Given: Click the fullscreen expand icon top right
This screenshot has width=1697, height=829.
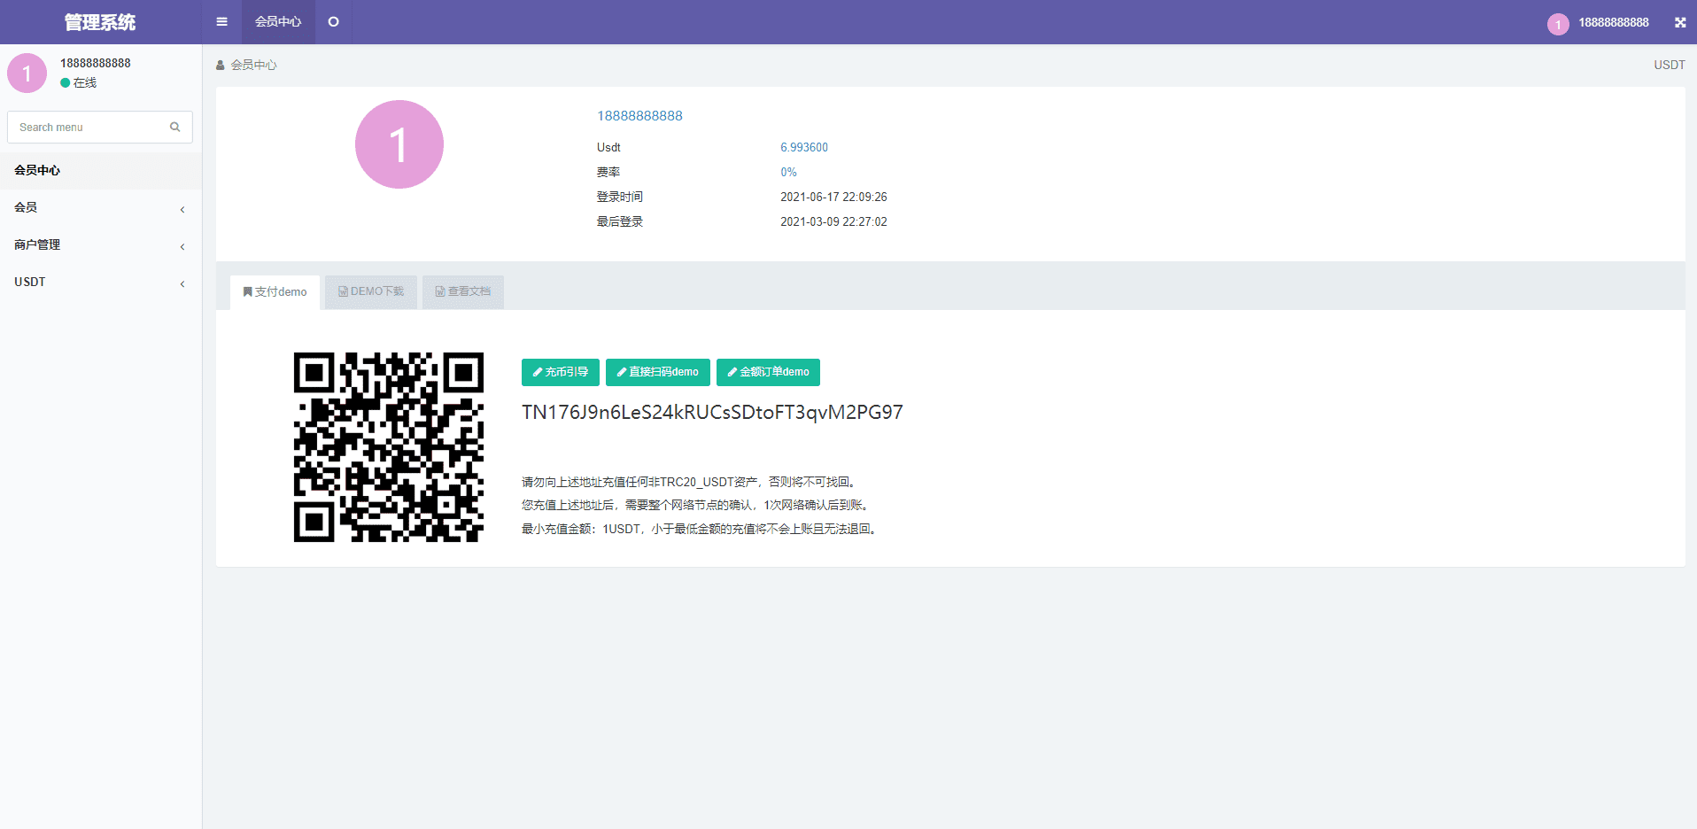Looking at the screenshot, I should pos(1679,23).
